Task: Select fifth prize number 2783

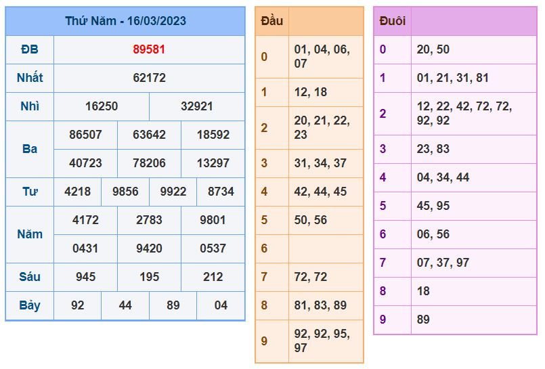Action: pyautogui.click(x=149, y=220)
